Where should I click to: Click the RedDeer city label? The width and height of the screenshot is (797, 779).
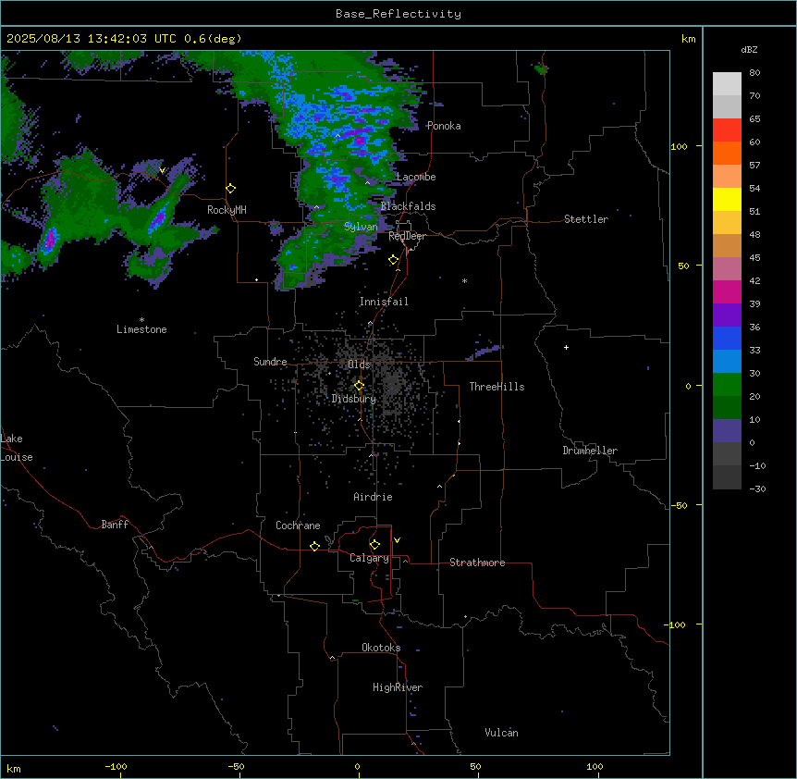407,236
